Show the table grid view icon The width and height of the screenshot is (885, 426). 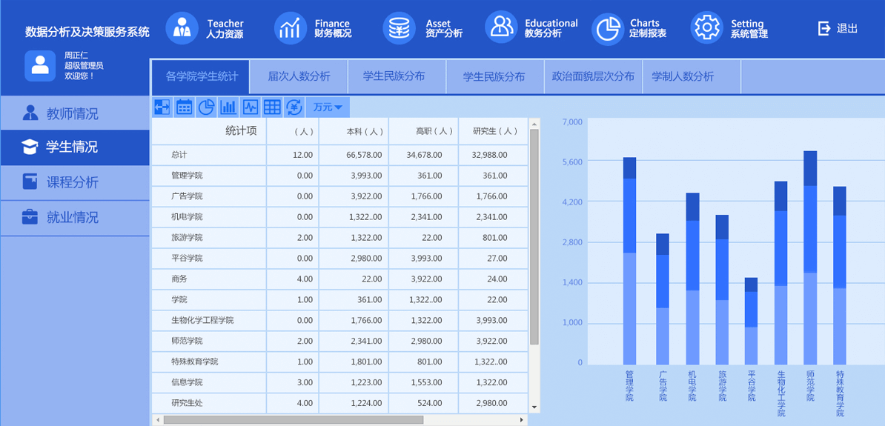[272, 107]
